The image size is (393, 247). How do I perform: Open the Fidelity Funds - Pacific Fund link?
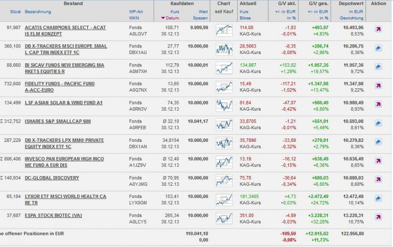coord(60,87)
